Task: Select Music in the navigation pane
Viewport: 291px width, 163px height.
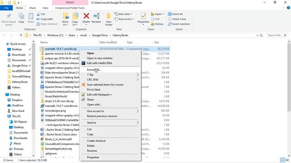Action: [17, 144]
